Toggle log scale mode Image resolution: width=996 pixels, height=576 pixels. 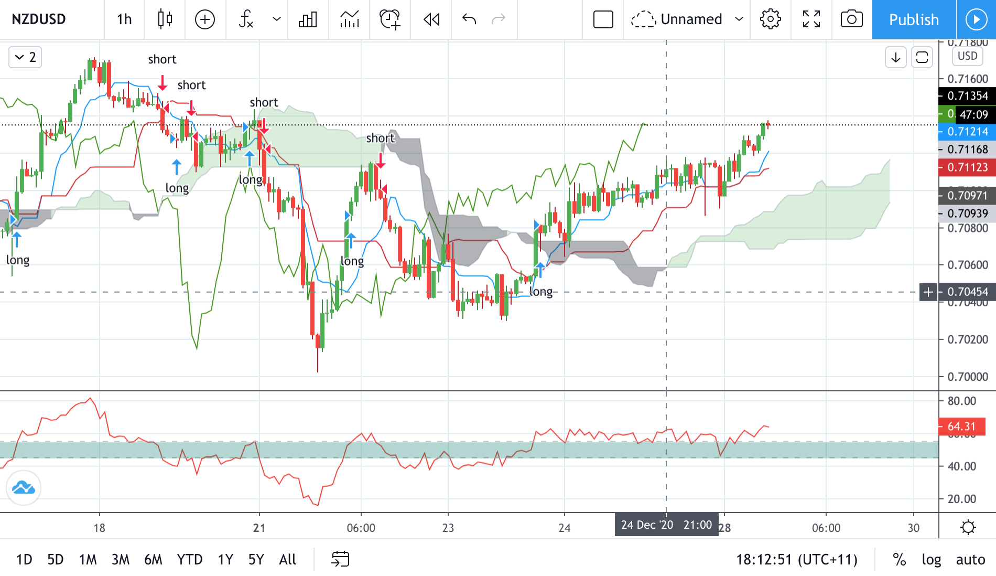coord(932,560)
